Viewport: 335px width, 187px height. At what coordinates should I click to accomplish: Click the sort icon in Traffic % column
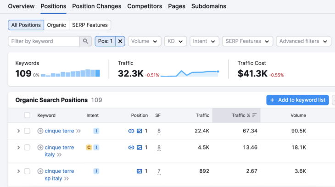coord(254,115)
